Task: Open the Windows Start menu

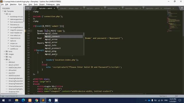Action: point(3,100)
